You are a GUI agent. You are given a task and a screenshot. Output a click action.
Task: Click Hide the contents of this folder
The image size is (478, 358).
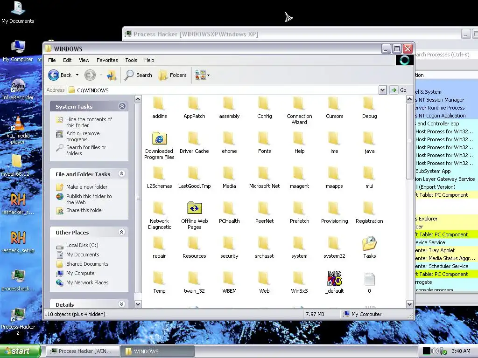pyautogui.click(x=89, y=123)
